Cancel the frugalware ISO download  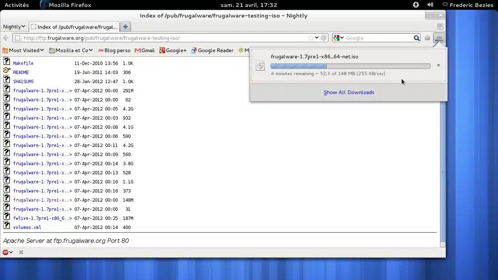pyautogui.click(x=438, y=66)
